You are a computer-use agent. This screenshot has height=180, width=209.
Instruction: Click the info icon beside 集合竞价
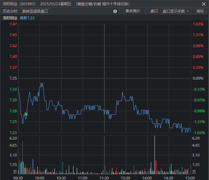point(115,11)
